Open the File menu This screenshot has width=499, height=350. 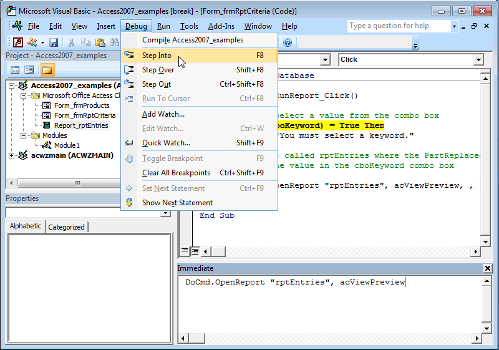tap(34, 26)
